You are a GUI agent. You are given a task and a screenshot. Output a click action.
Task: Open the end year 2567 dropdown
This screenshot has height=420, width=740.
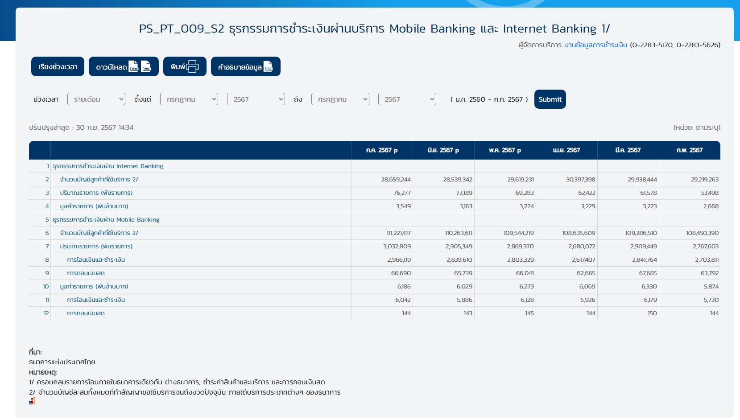tap(407, 99)
